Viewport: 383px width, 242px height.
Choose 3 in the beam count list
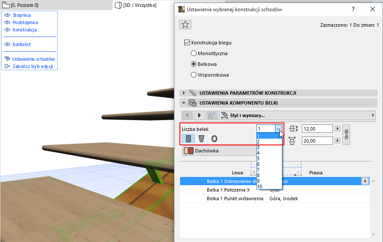point(269,147)
